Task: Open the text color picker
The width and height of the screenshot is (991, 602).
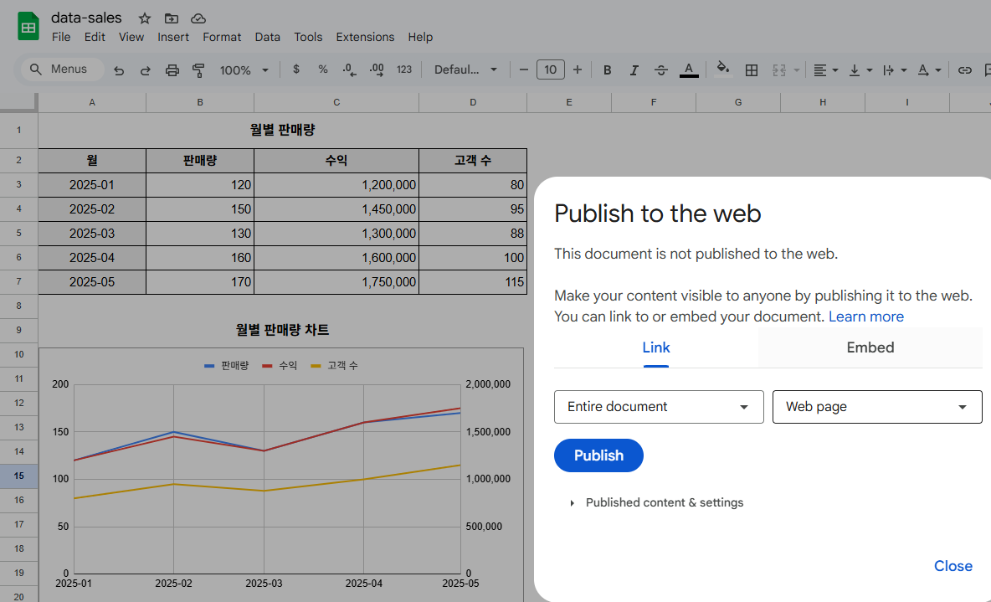Action: (689, 69)
